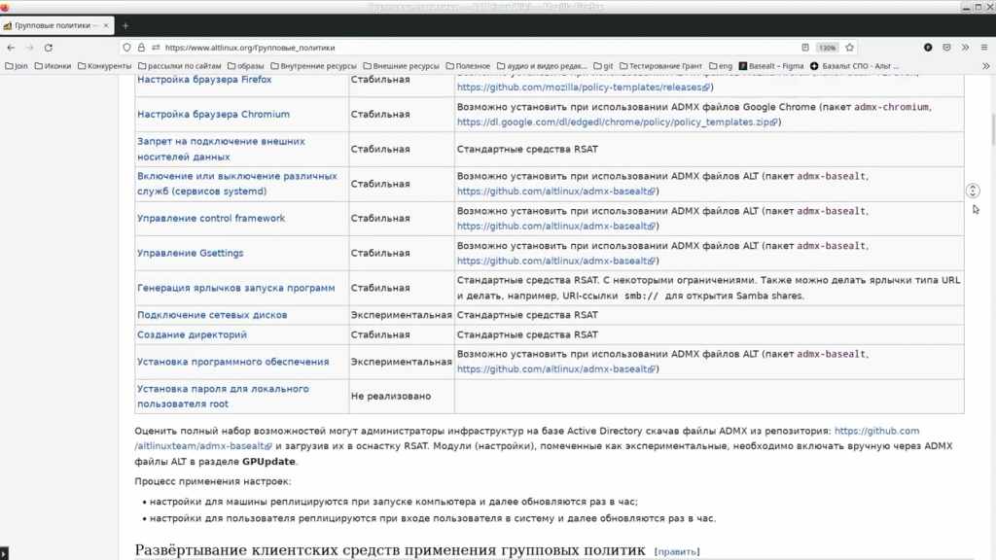Open the Join bookmarks folder
996x560 pixels.
click(x=17, y=66)
